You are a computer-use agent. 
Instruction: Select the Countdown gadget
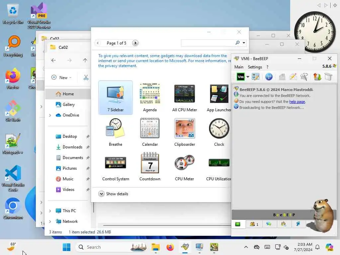(150, 167)
